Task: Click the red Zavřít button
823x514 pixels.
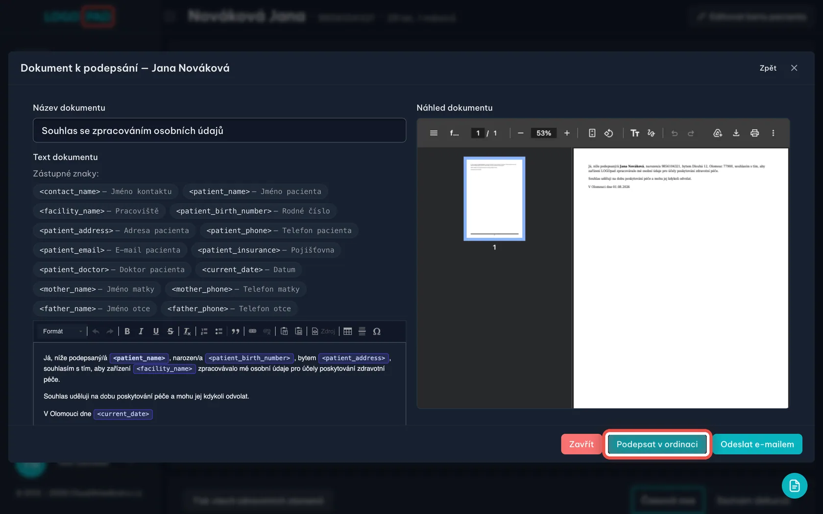Action: point(581,444)
